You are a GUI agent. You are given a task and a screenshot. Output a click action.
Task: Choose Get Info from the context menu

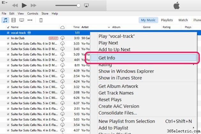(x=144, y=58)
